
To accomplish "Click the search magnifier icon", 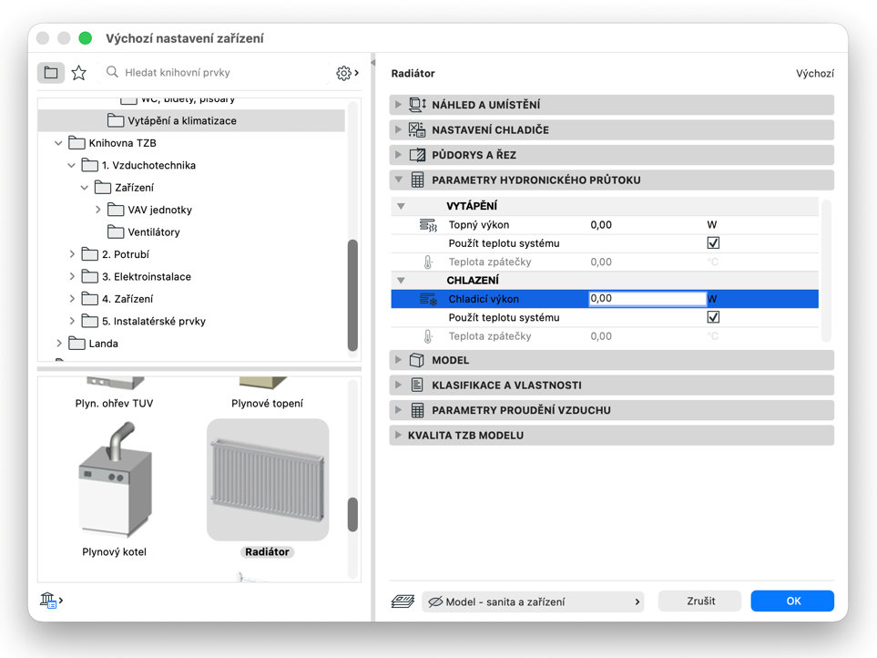I will coord(112,72).
